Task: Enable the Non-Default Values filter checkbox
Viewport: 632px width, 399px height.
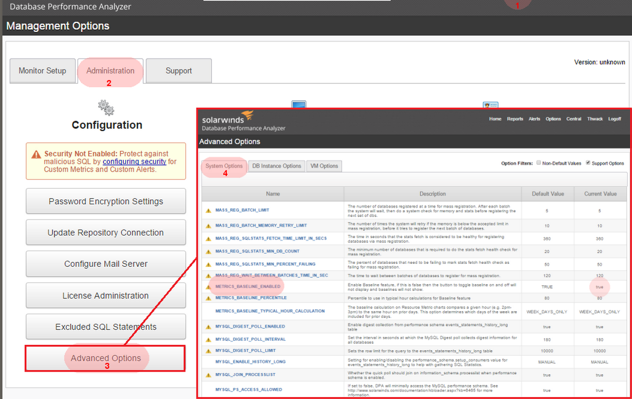Action: pyautogui.click(x=539, y=163)
